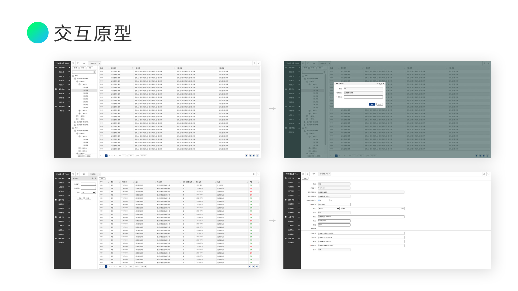The image size is (518, 291).
Task: Collapse the 设备 root tree node
Action: pyautogui.click(x=73, y=128)
